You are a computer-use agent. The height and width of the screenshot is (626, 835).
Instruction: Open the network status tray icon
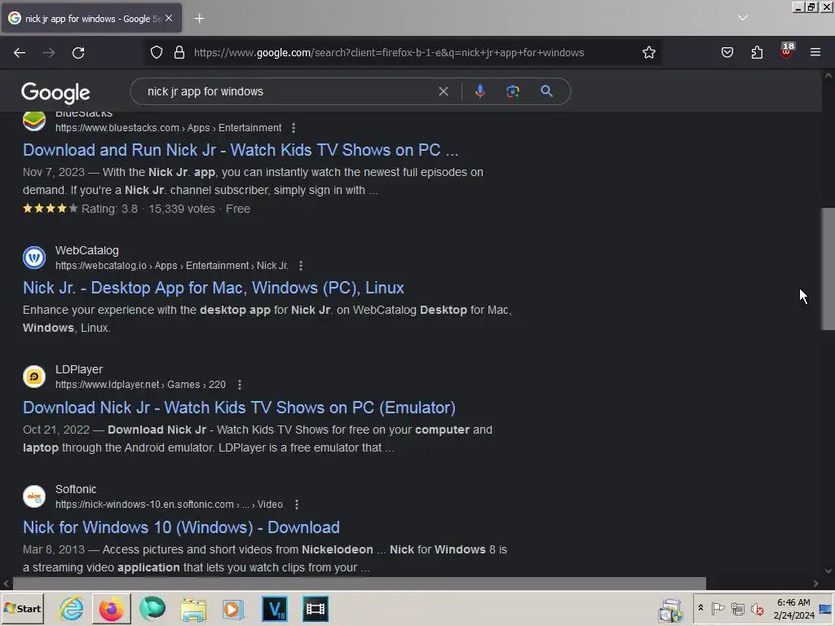(737, 608)
